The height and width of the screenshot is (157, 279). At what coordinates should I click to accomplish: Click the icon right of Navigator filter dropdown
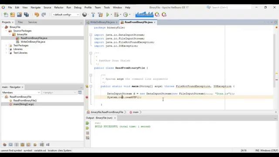coord(80,92)
